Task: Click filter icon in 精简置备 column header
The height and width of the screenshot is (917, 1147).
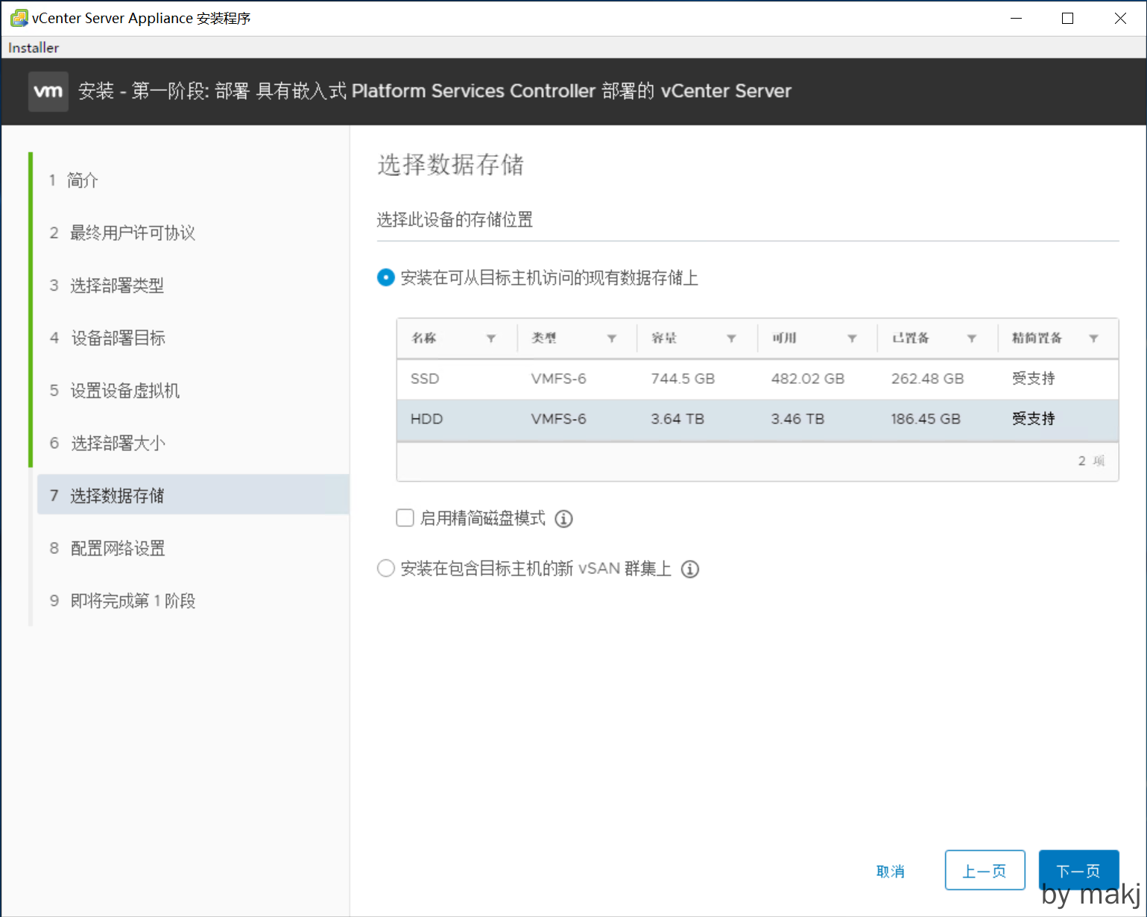Action: coord(1093,338)
